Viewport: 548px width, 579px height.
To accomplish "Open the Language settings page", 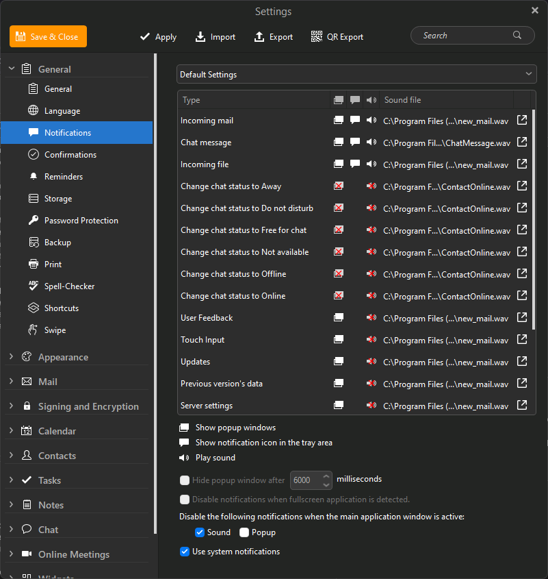I will 77,110.
